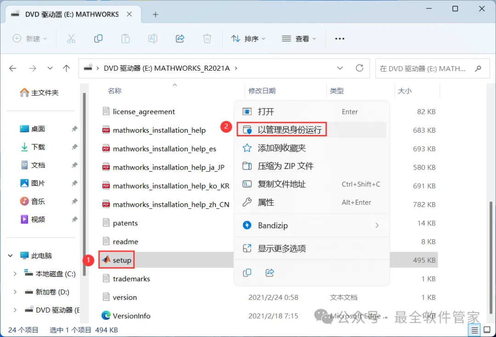Sort by 大小 column header

(x=405, y=91)
